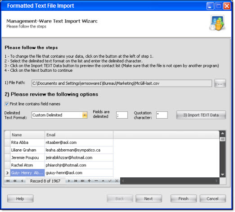The height and width of the screenshot is (212, 235).
Task: Select the highlighted Guiy- Henry name cell
Action: (x=27, y=173)
